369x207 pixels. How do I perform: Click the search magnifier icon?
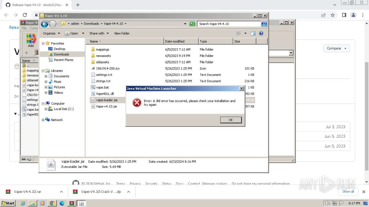tap(264, 24)
